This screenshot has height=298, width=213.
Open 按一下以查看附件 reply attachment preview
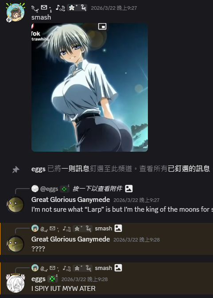click(x=97, y=189)
